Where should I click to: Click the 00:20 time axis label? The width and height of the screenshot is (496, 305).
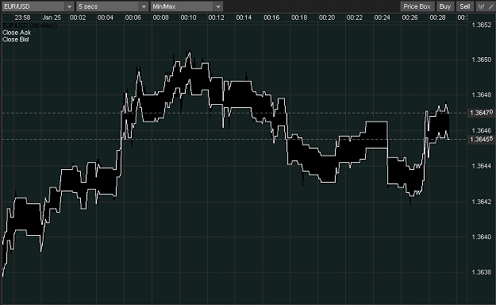pos(327,17)
